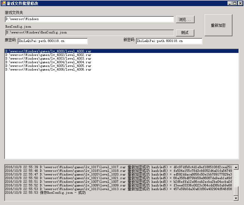The width and height of the screenshot is (244, 205).
Task: Select the level_4000.rar list entry
Action: 121,51
